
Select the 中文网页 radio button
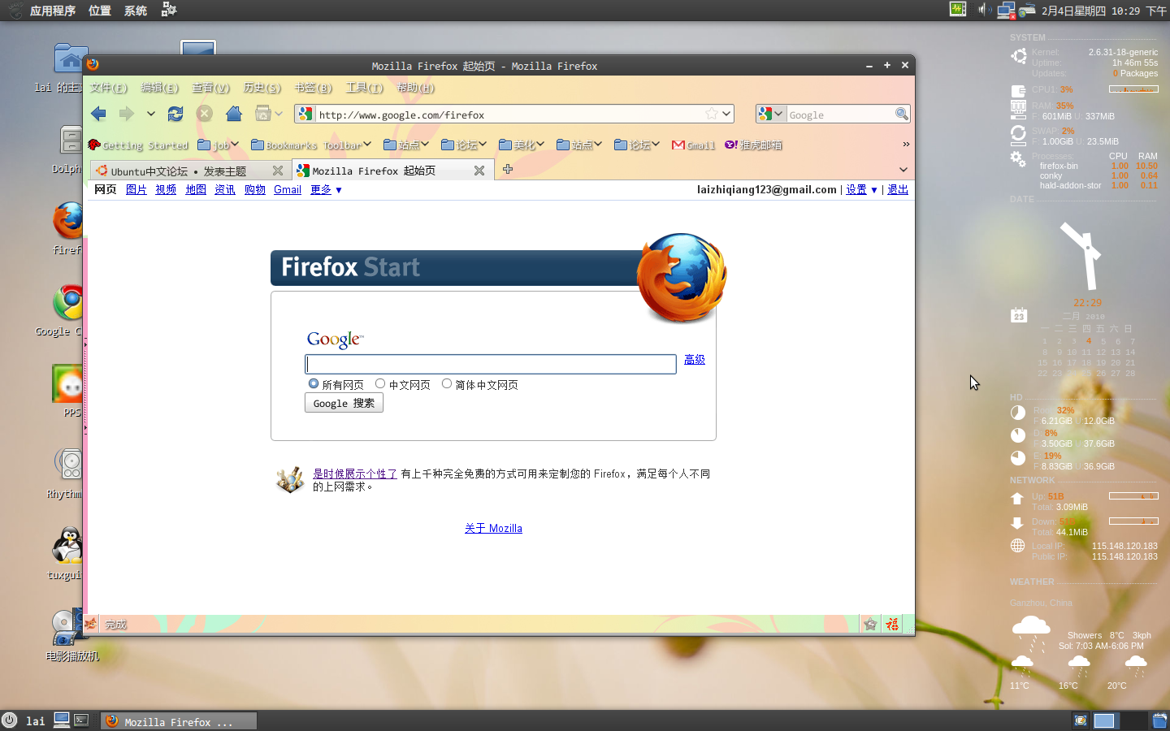point(379,383)
